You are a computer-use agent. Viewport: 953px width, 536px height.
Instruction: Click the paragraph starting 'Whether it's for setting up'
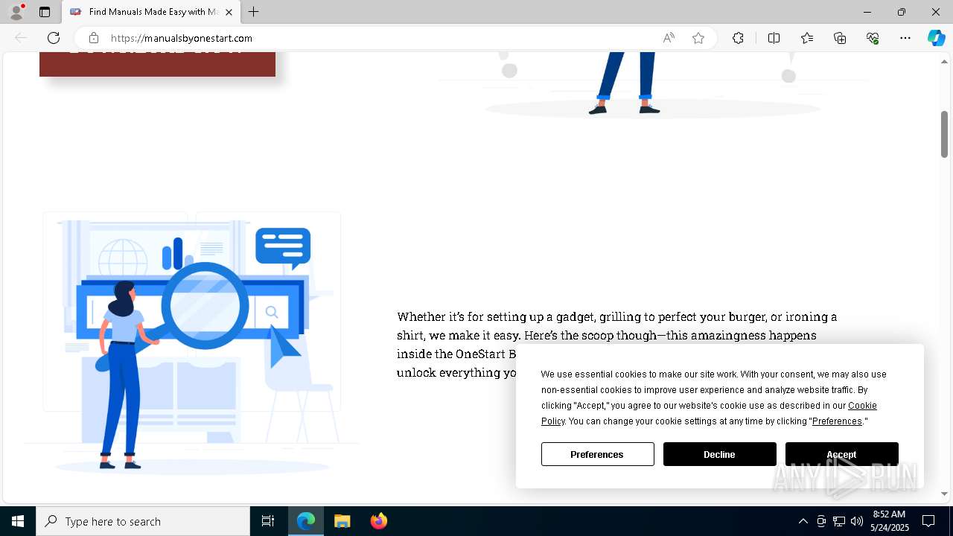(x=617, y=344)
